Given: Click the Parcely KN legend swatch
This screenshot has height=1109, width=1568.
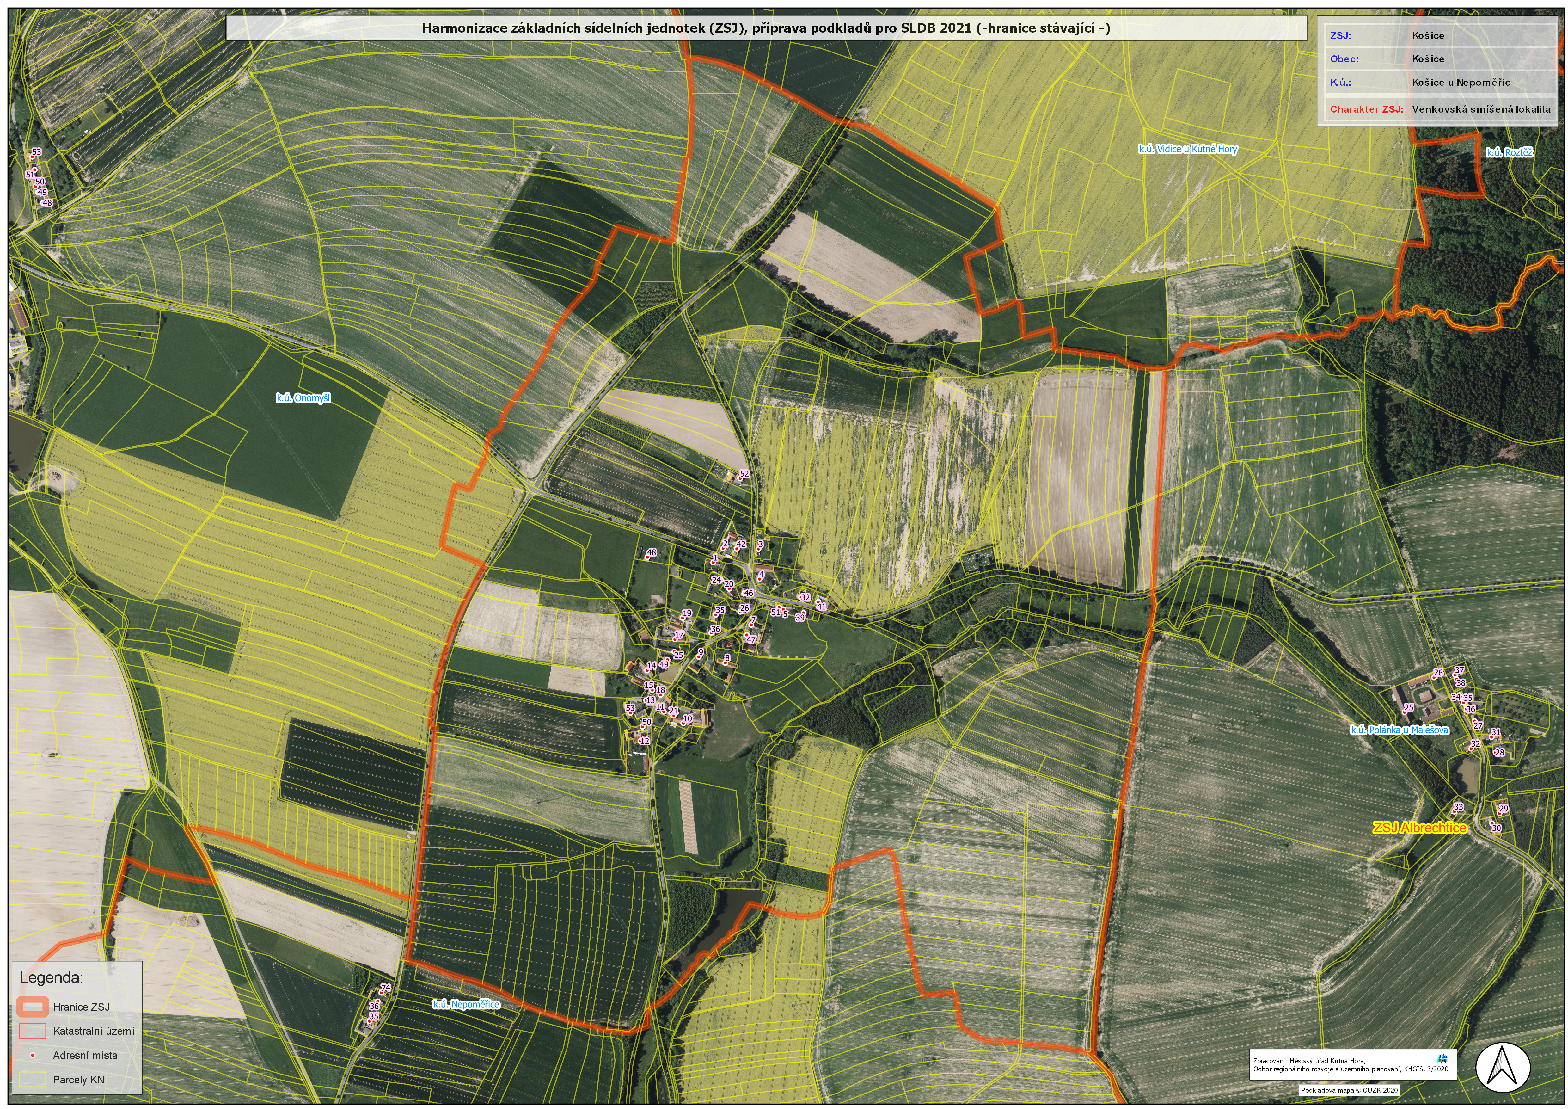Looking at the screenshot, I should pos(32,1080).
